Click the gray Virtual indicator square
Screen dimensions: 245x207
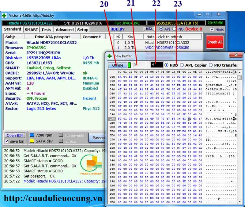tap(61, 141)
